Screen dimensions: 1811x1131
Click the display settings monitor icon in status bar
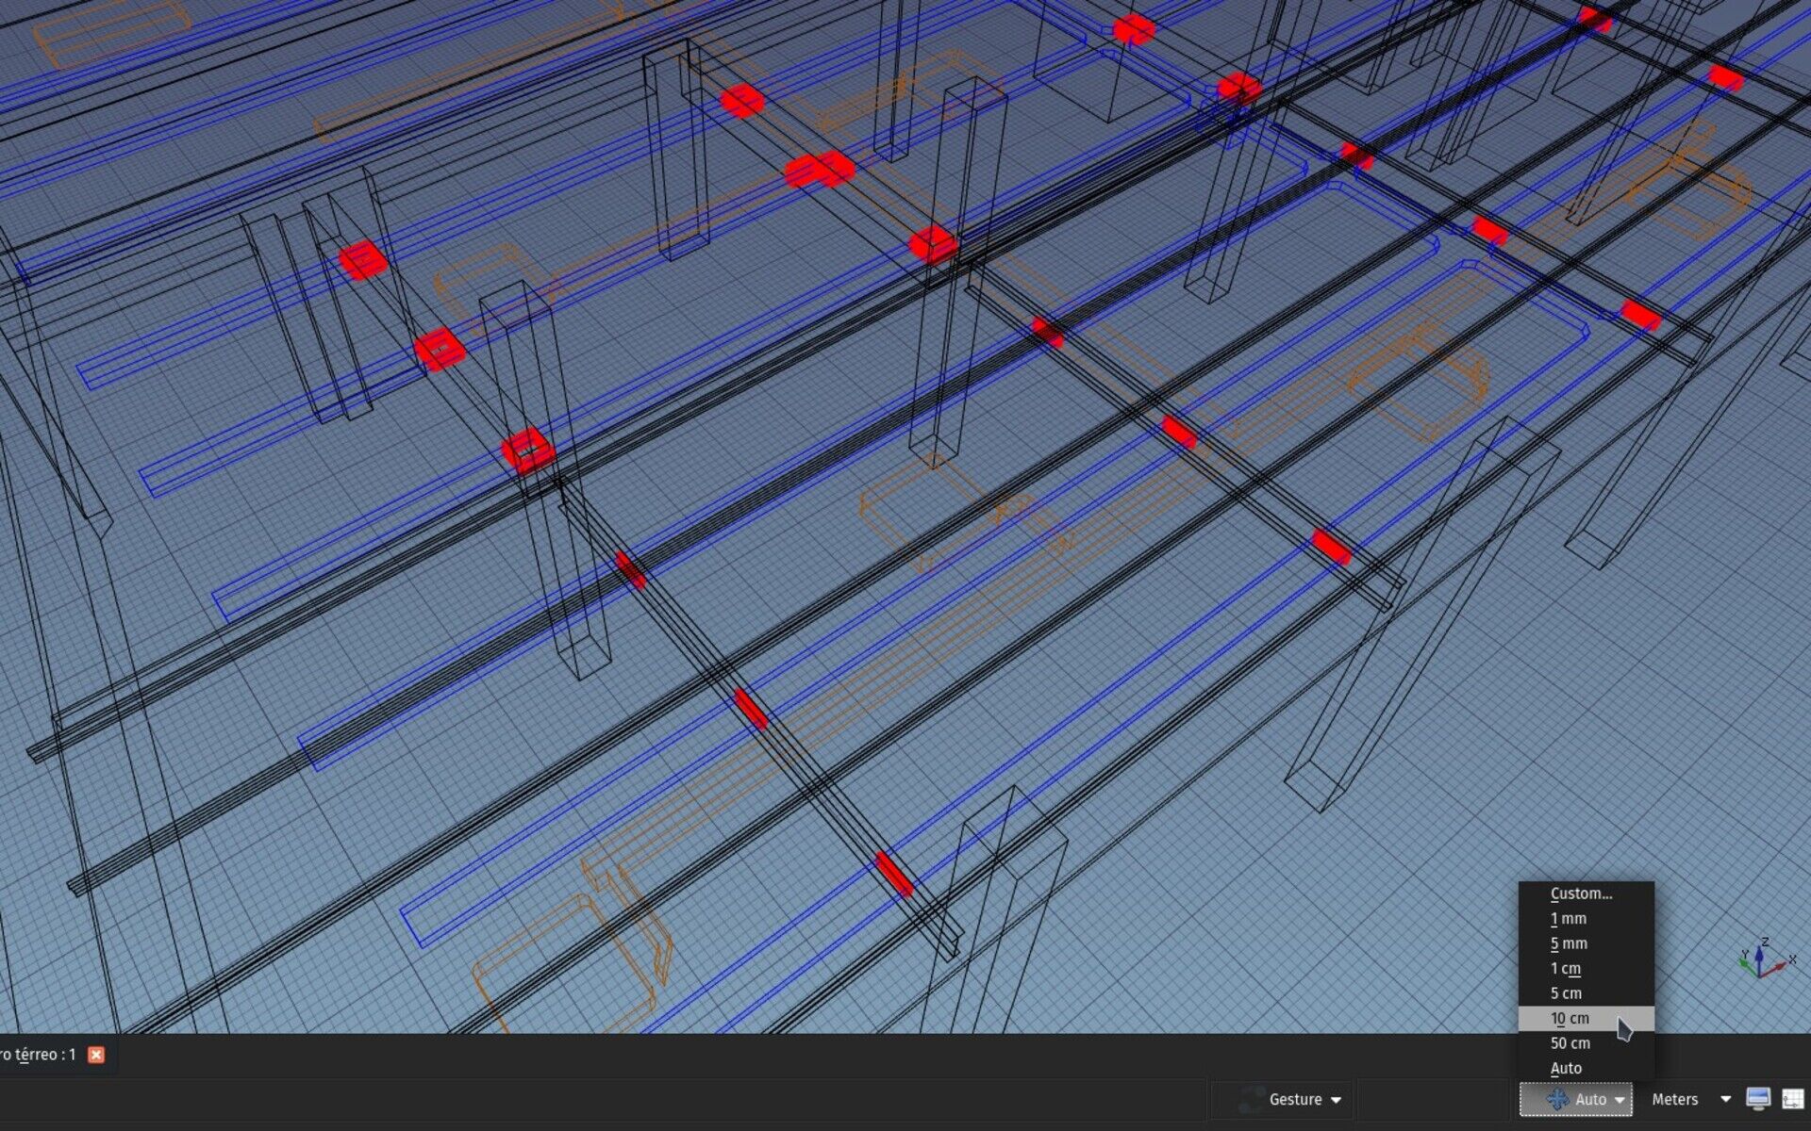click(x=1756, y=1097)
